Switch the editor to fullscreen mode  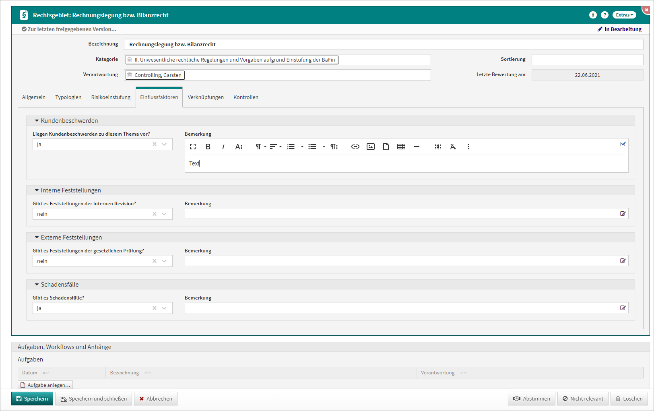coord(193,147)
